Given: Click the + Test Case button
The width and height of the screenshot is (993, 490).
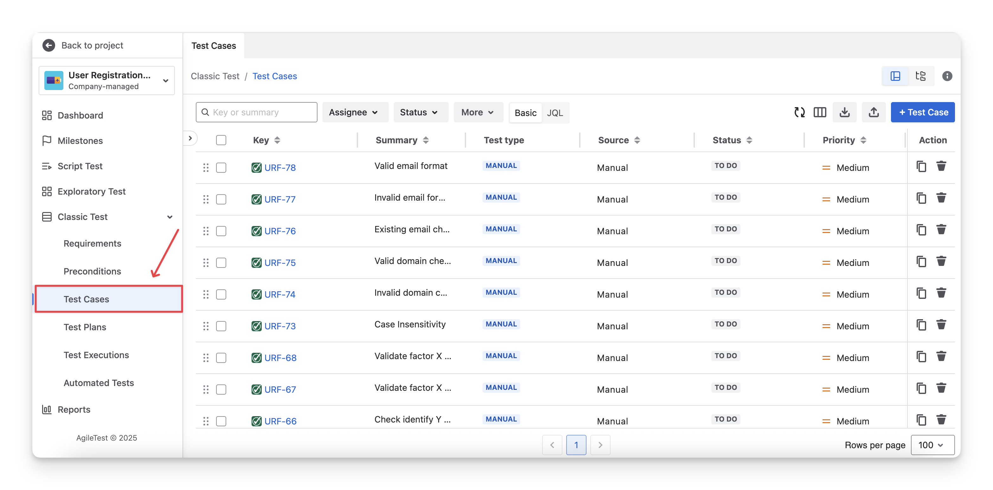Looking at the screenshot, I should click(x=922, y=112).
